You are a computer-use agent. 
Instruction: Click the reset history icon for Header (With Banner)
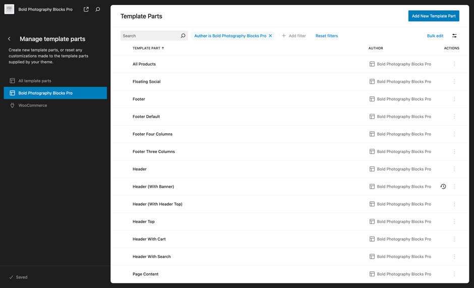click(443, 187)
